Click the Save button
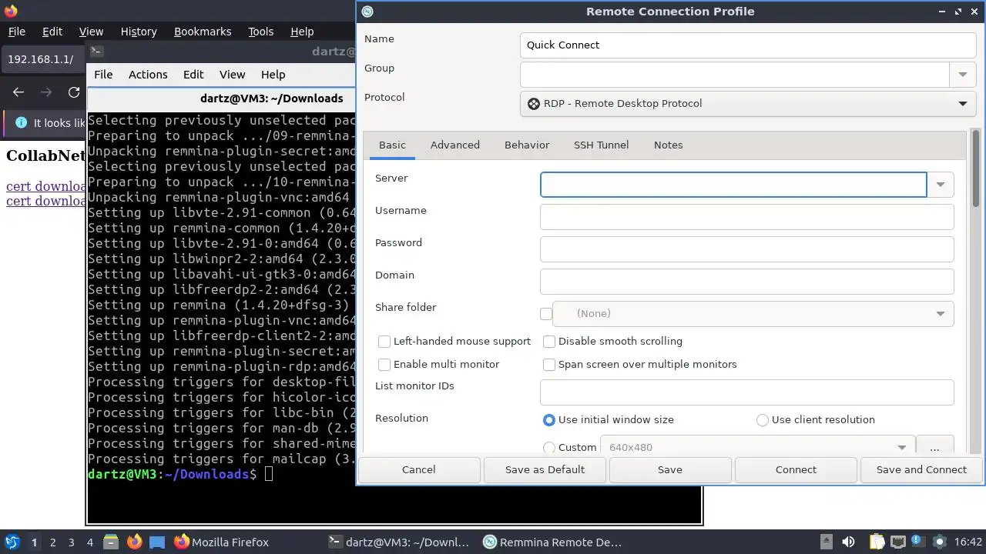The width and height of the screenshot is (986, 554). (670, 469)
